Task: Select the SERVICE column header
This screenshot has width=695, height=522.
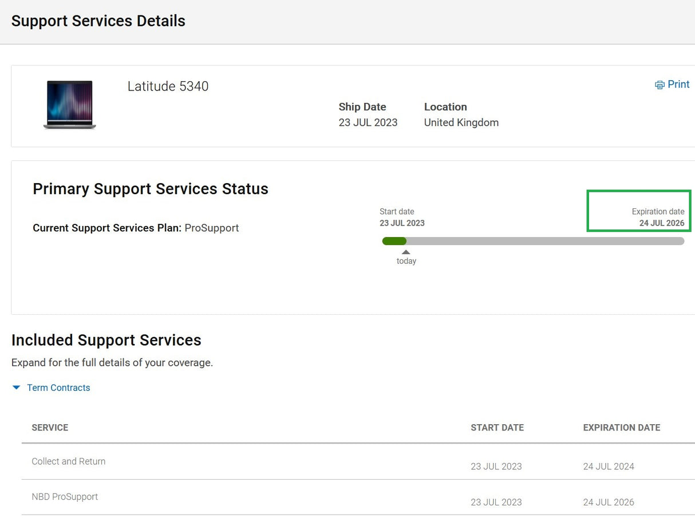Action: (50, 428)
